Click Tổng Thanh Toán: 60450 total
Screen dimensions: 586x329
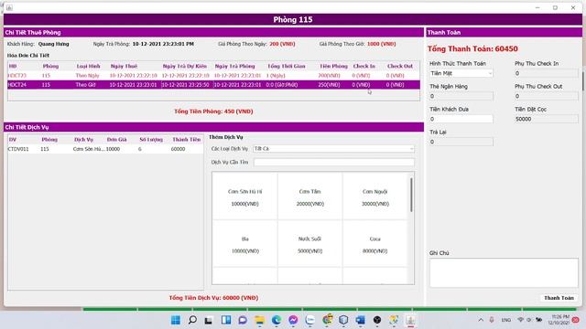[472, 48]
